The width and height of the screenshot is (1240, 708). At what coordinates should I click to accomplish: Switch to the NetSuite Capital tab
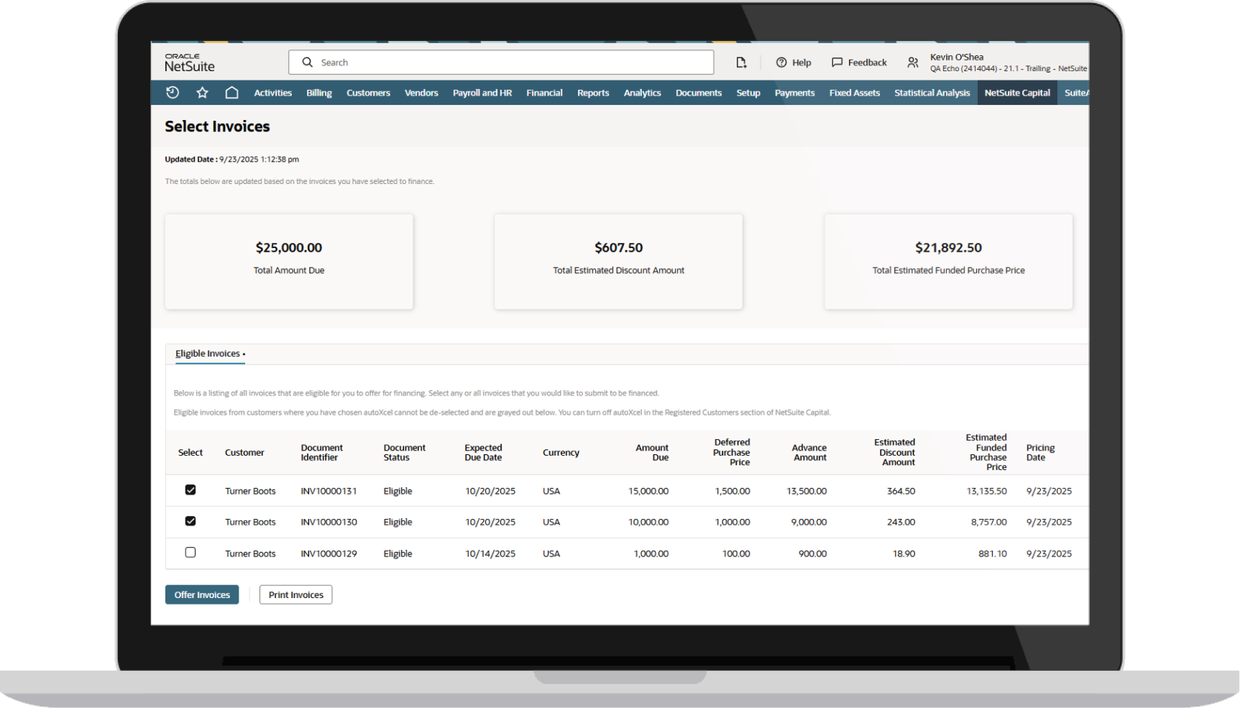(x=1017, y=92)
